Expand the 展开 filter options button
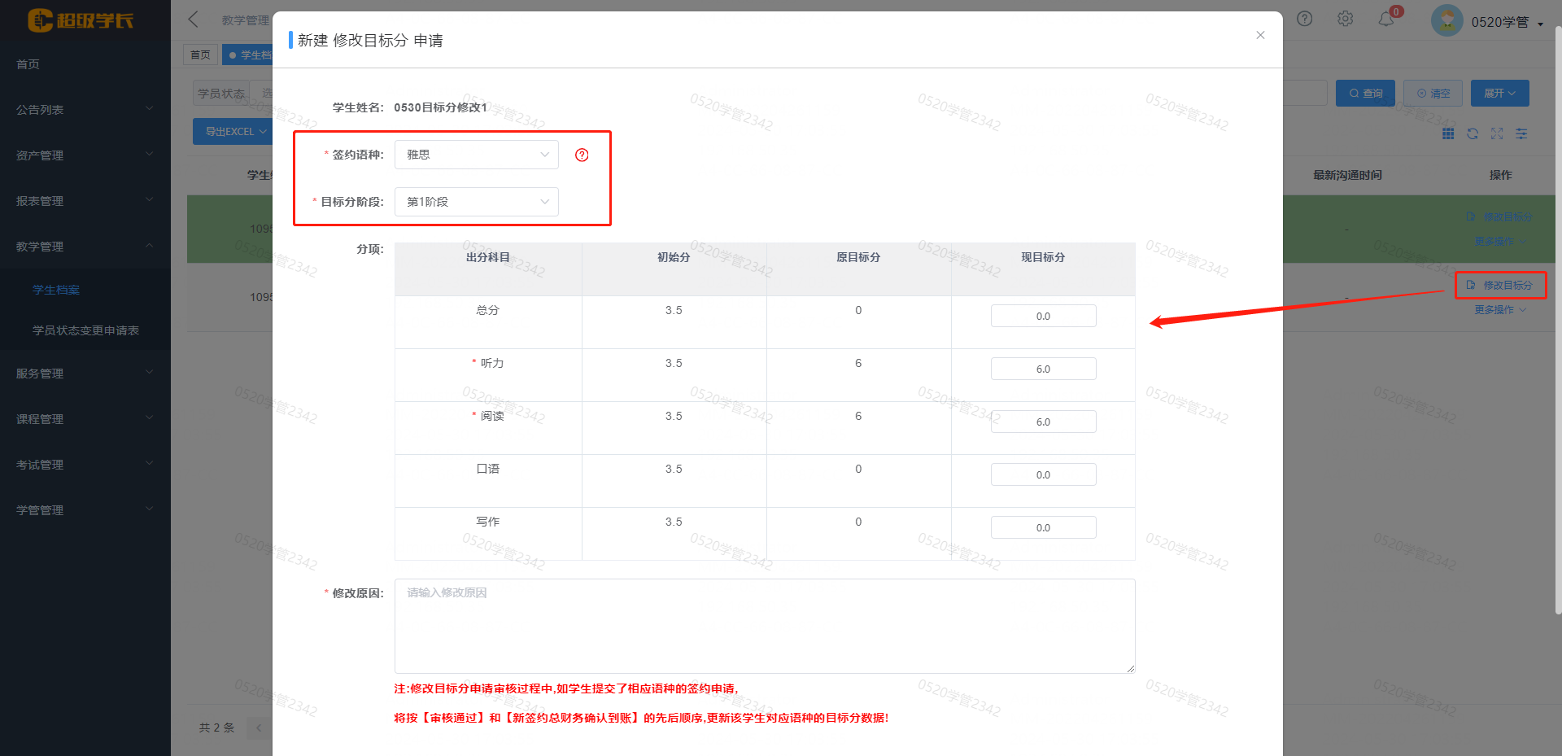The width and height of the screenshot is (1562, 756). pos(1499,94)
